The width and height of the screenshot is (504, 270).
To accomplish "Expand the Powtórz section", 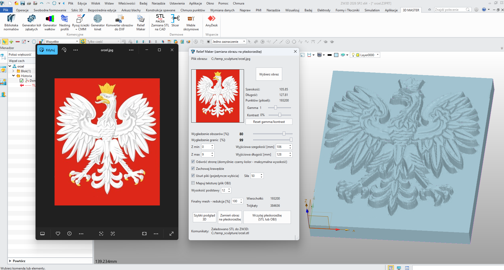I will click(10, 261).
